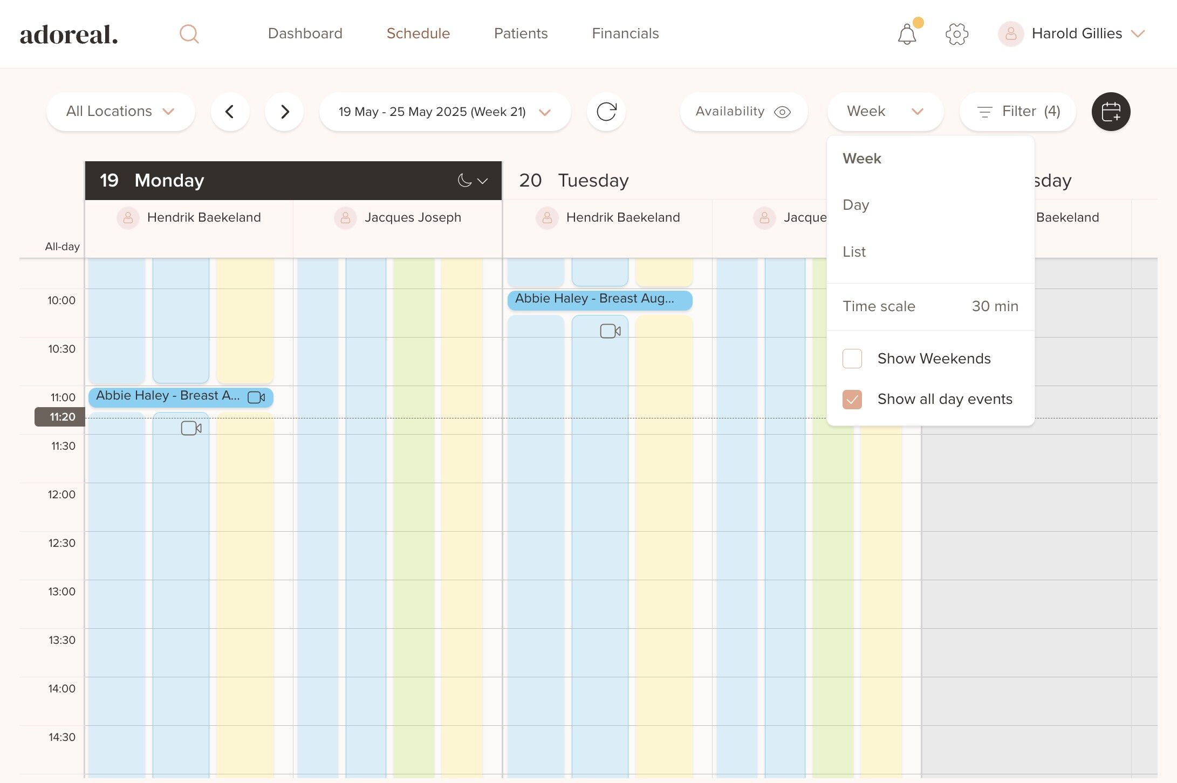Open settings gear icon
This screenshot has height=783, width=1177.
click(956, 34)
